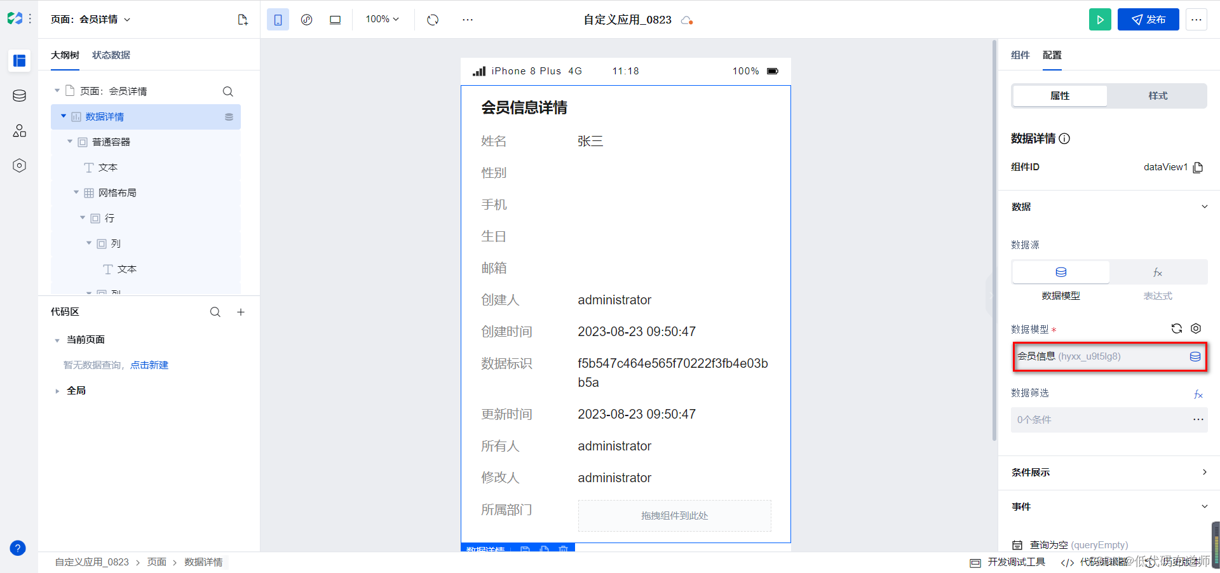1220x573 pixels.
Task: Expand the 条件展示 section
Action: click(x=1204, y=472)
